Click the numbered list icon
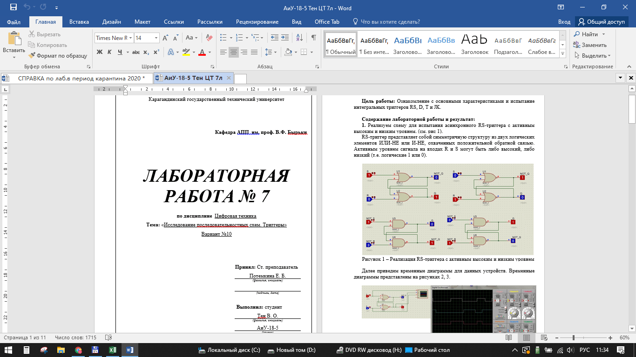The width and height of the screenshot is (636, 357). pyautogui.click(x=238, y=38)
